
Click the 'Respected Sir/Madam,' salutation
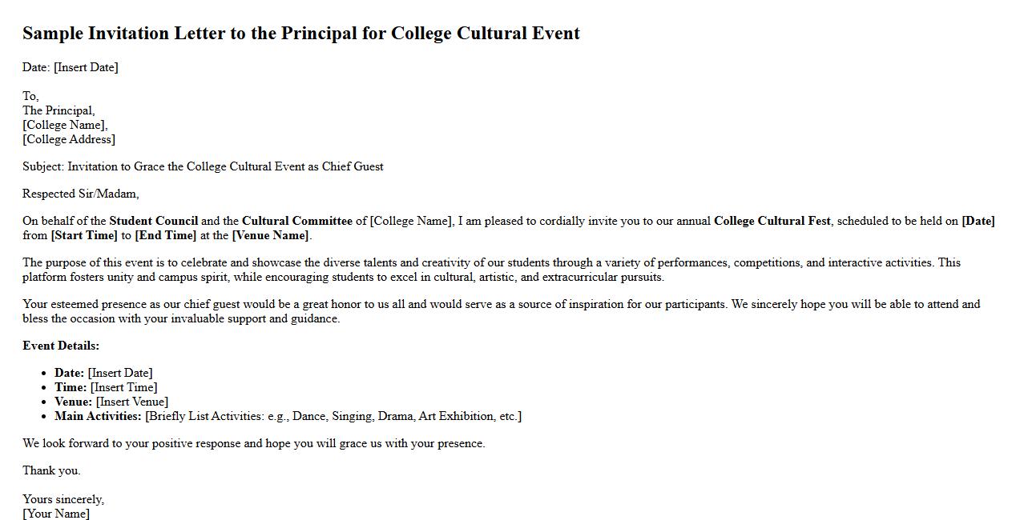pyautogui.click(x=80, y=194)
